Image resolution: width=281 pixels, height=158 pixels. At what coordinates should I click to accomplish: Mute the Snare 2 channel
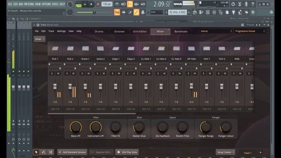104,73
